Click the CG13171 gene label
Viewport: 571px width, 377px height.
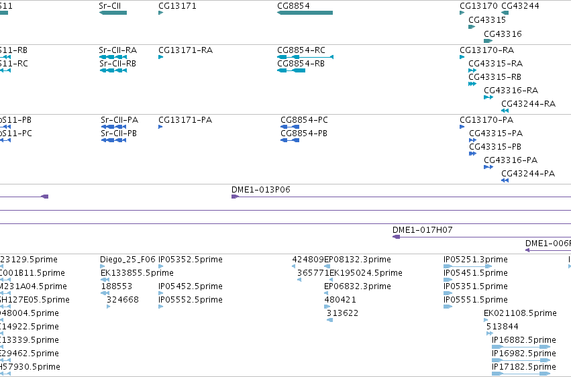[x=177, y=6]
